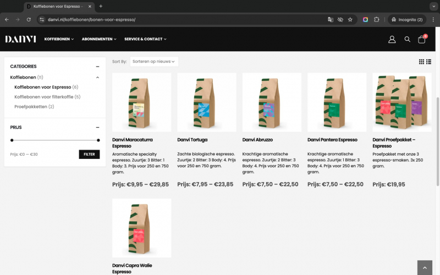The width and height of the screenshot is (440, 275).
Task: Click the maximum price slider handle
Action: (x=98, y=140)
